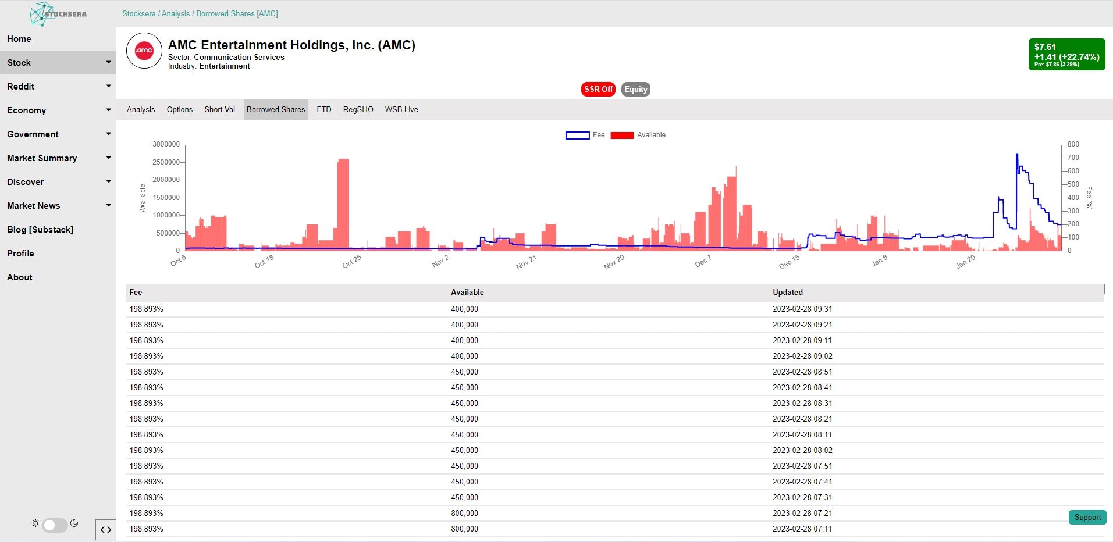The width and height of the screenshot is (1113, 542).
Task: Click the table vertical scrollbar thumb
Action: [x=1104, y=288]
